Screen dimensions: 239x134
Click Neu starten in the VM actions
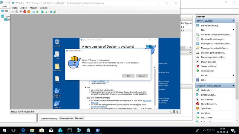207,118
